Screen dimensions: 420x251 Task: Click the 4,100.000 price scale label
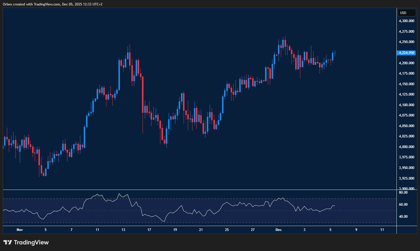pyautogui.click(x=407, y=105)
